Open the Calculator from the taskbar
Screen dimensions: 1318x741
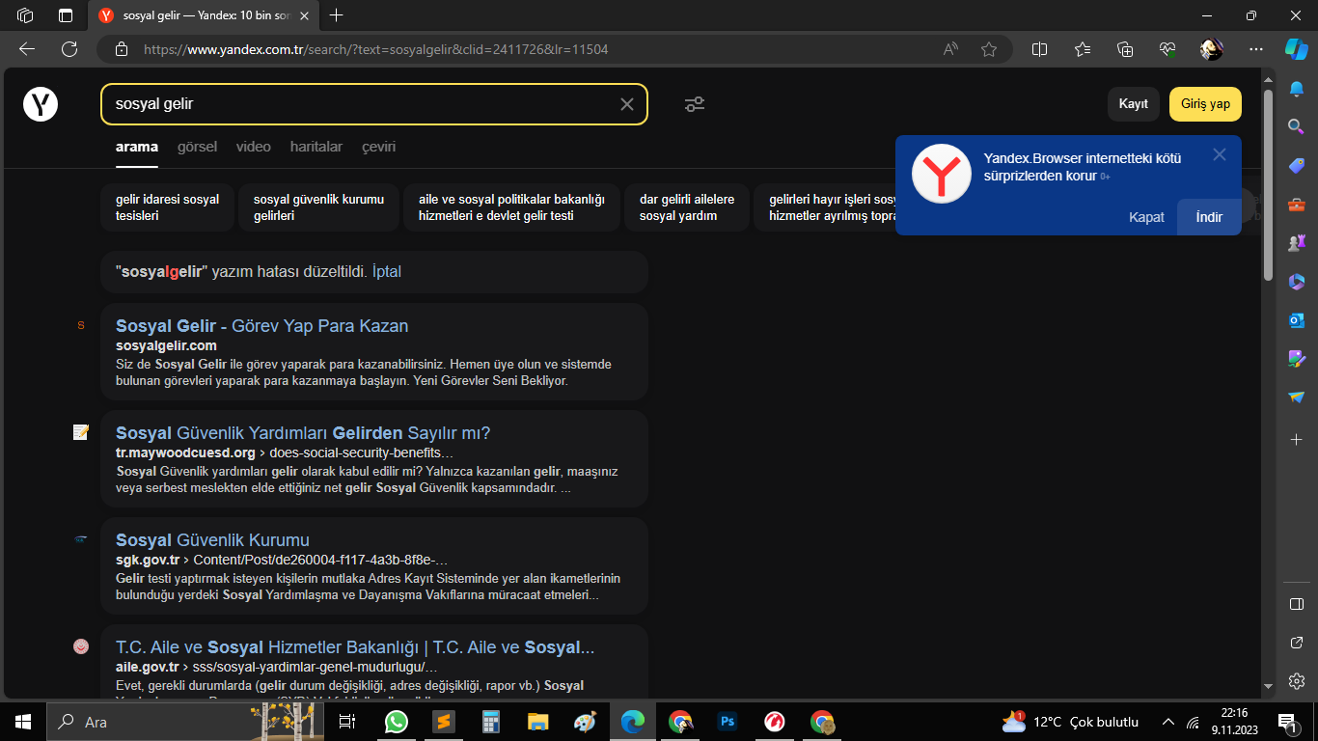tap(491, 722)
